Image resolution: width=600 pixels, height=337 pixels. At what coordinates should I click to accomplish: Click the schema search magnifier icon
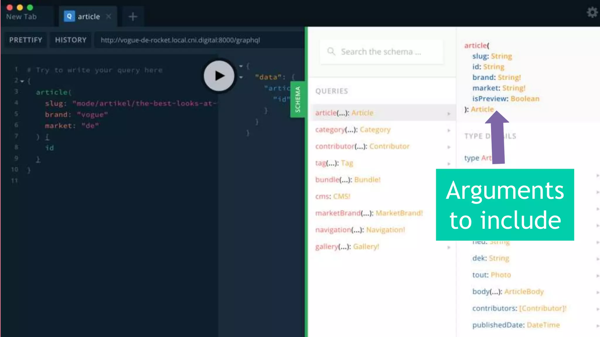click(x=331, y=51)
